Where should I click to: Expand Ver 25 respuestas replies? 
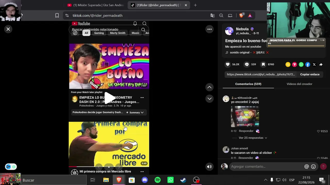coord(253,138)
